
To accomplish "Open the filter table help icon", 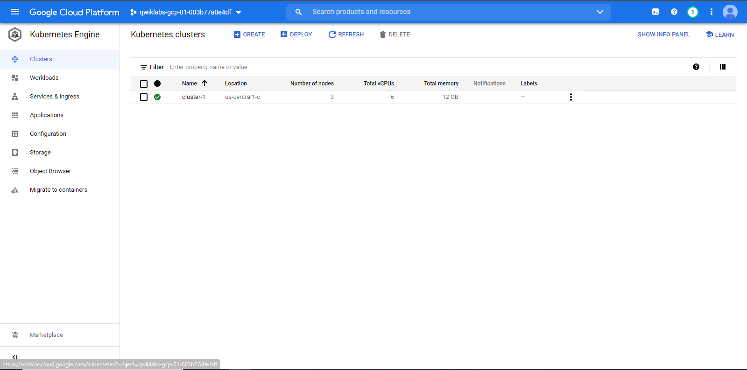I will [696, 67].
